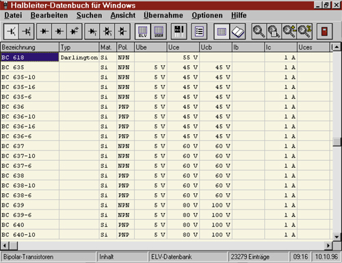Open the Übernahme menu
Screen dimensions: 342x263
[163, 15]
